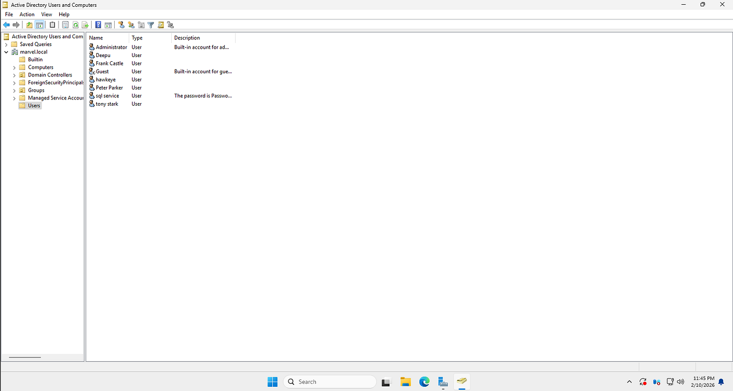Click the add to group toolbar icon
Viewport: 733px width, 391px height.
tap(171, 25)
